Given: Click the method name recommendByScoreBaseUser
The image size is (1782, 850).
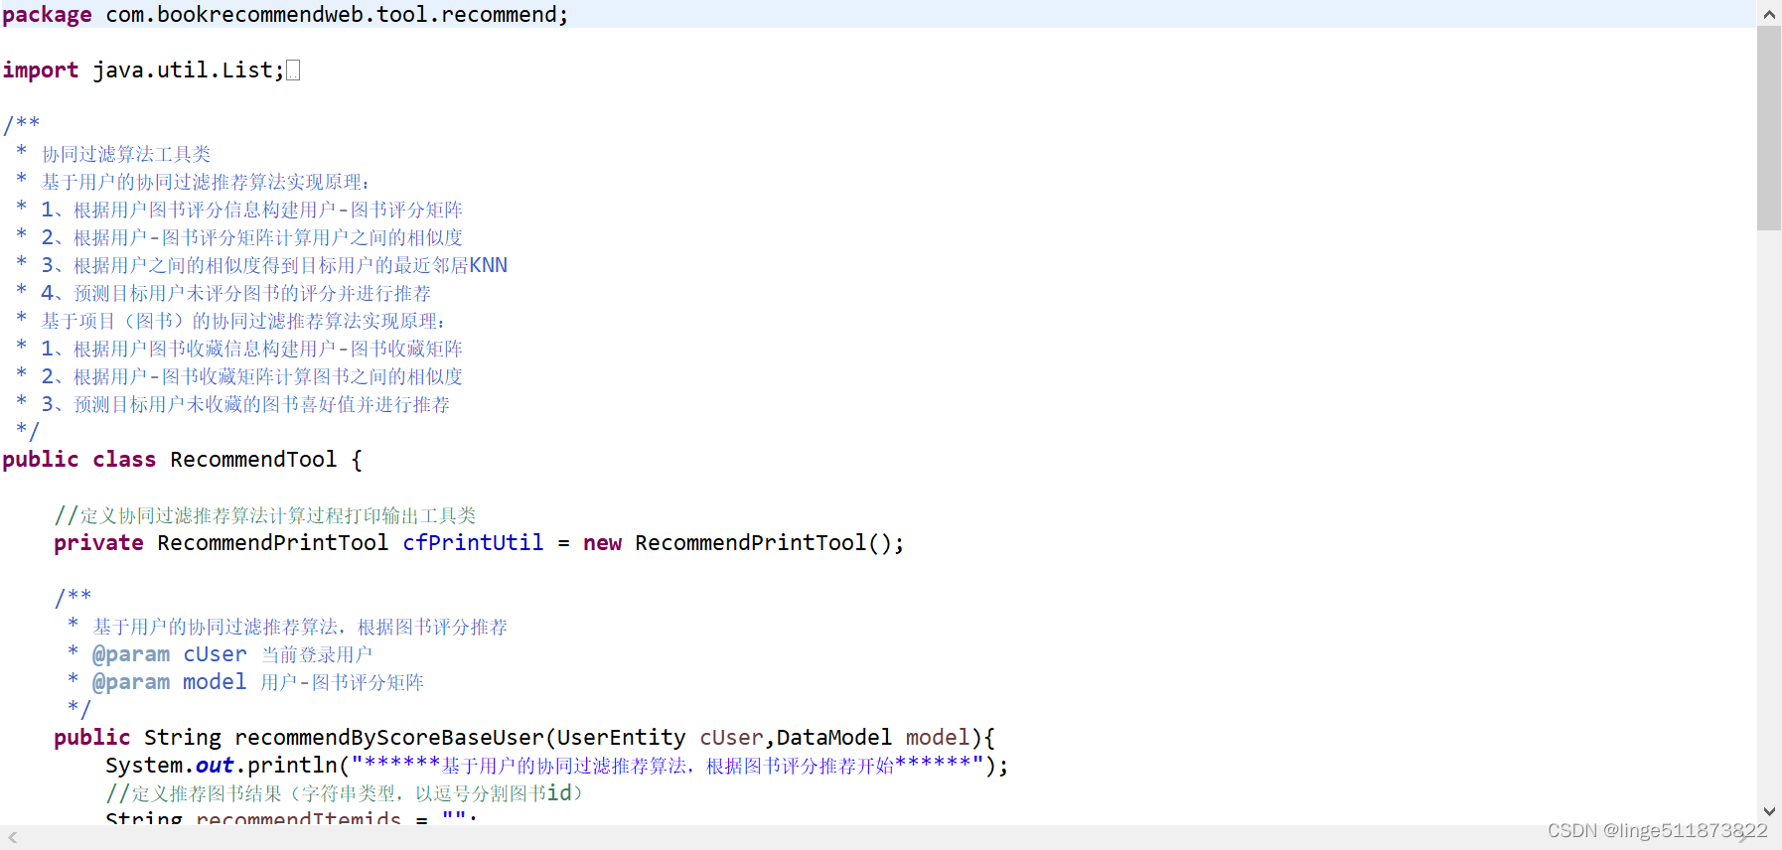Looking at the screenshot, I should [389, 738].
